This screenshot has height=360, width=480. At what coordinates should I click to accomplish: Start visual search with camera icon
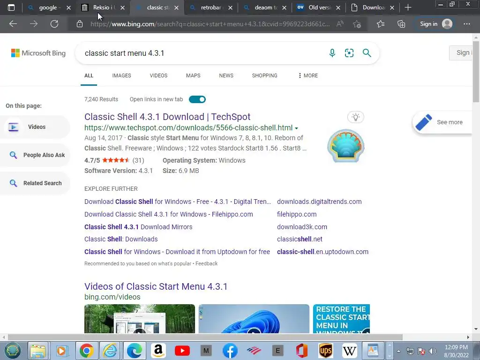point(349,53)
